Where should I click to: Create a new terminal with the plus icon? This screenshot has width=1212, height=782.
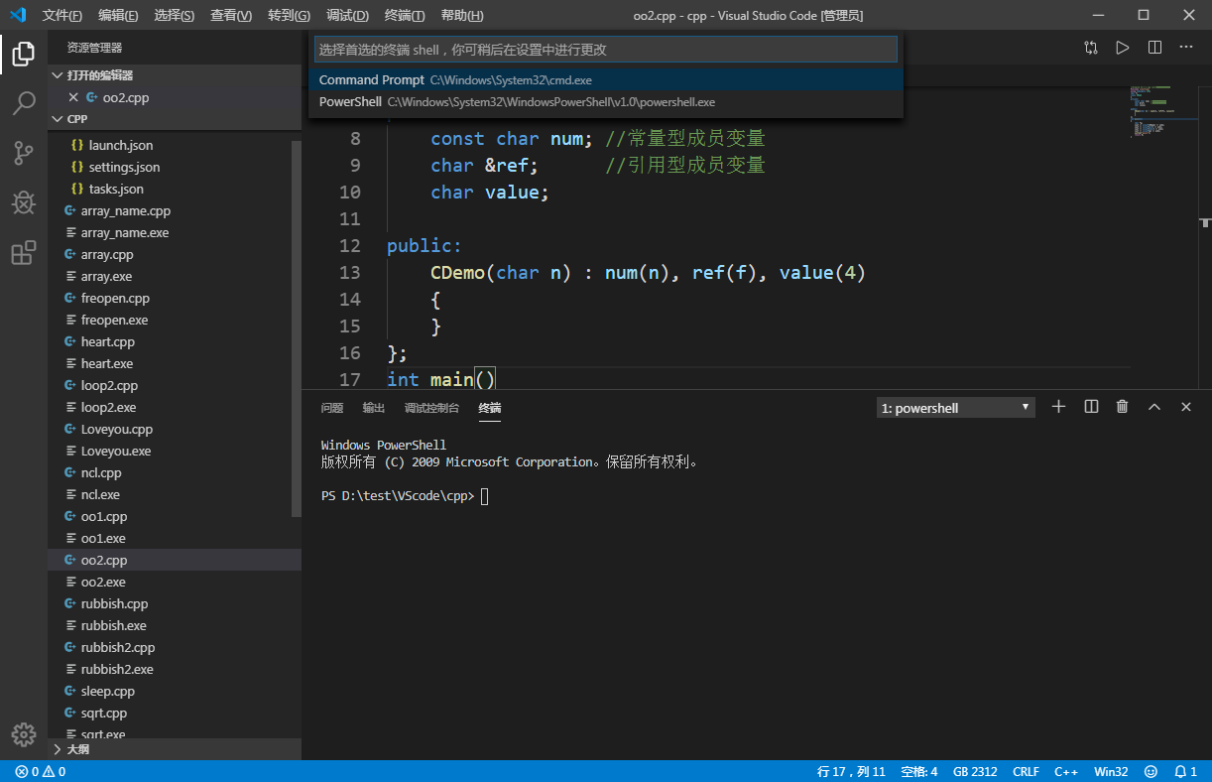1058,406
